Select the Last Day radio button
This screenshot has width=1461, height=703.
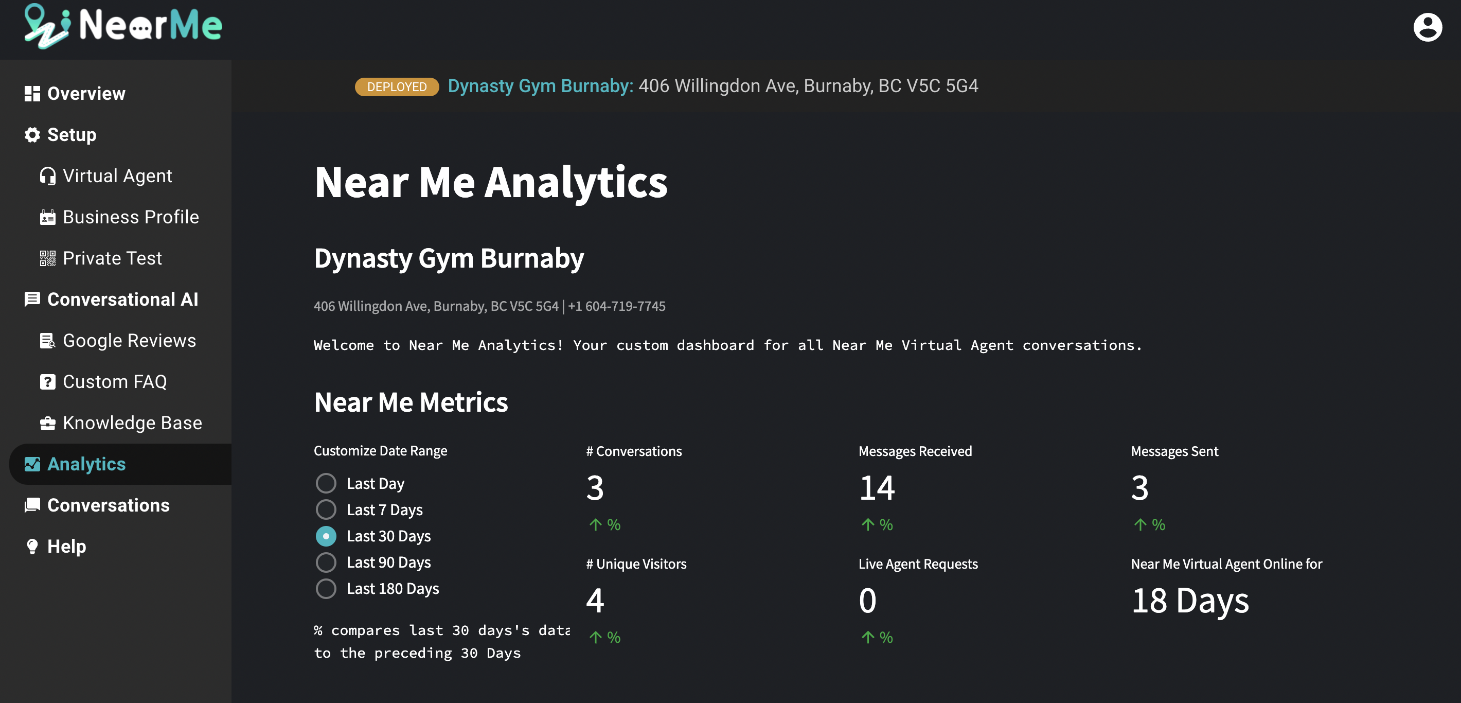[326, 483]
